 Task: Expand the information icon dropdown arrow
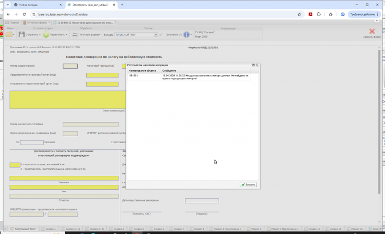coord(191,35)
